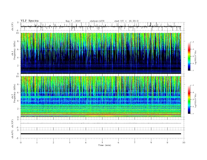The image size is (207, 160).
Task: Select the date text "Sep. 7, 2015"
Action: pos(73,21)
